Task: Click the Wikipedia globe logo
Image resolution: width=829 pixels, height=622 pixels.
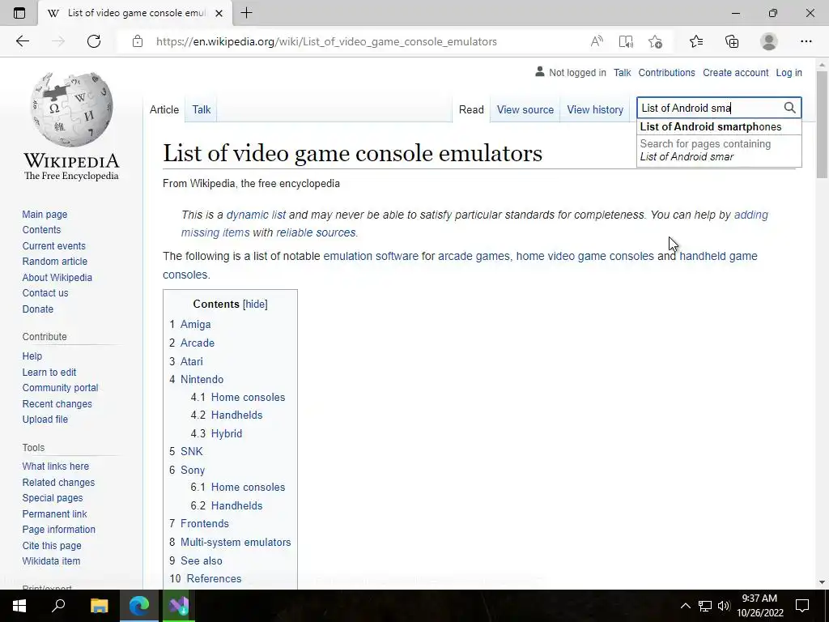Action: 71,110
